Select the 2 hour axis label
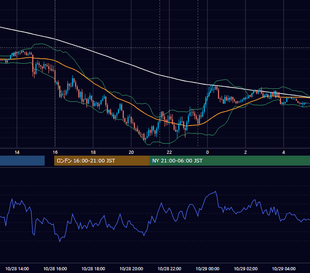This screenshot has width=310, height=273. pos(246,152)
